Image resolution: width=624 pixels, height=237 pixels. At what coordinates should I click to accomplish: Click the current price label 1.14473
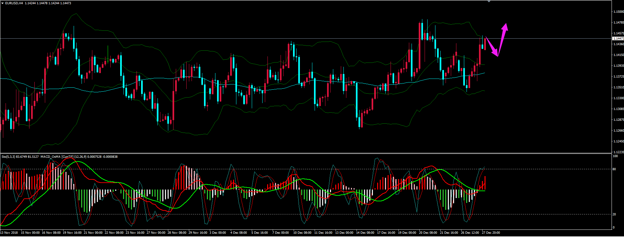[618, 38]
